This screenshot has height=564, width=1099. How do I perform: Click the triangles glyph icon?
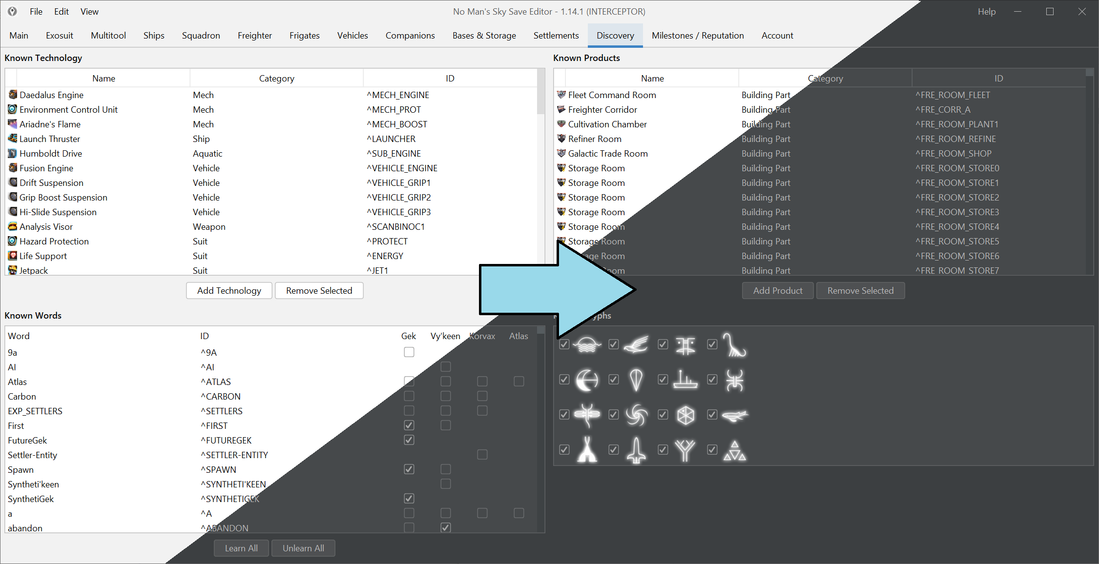(x=735, y=450)
